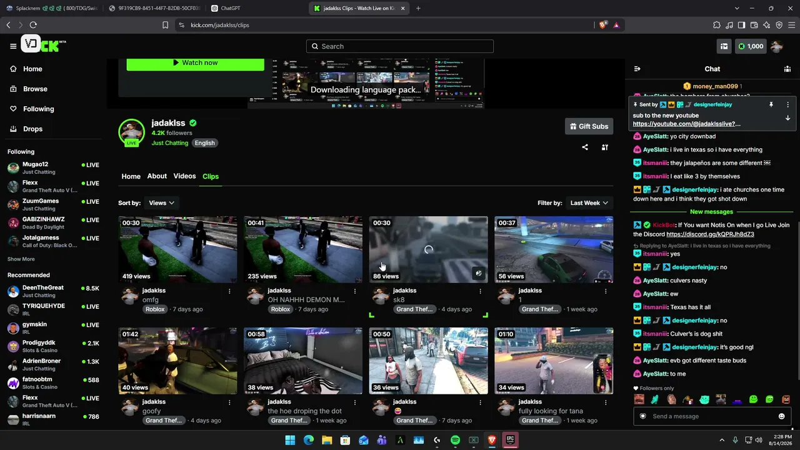Screen dimensions: 800x450
Task: Unpin the pinned chat message
Action: pos(771,104)
